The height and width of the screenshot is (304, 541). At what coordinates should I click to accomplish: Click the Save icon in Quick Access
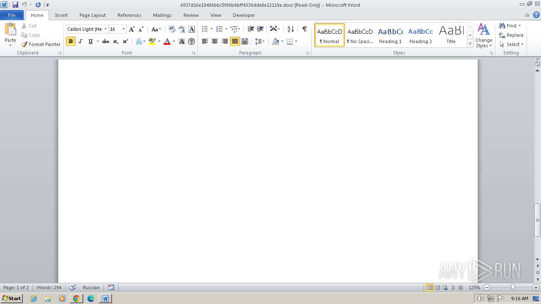[15, 5]
